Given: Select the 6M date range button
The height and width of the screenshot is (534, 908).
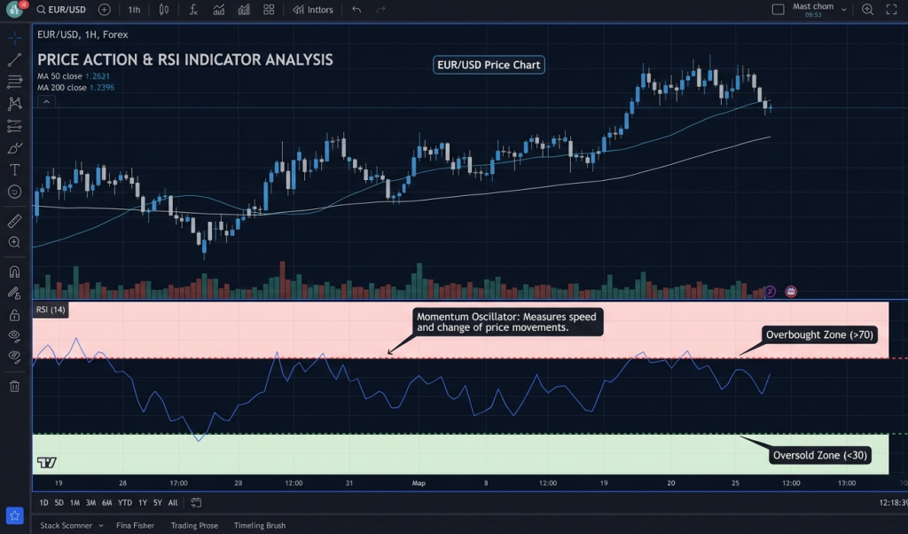Looking at the screenshot, I should 106,502.
